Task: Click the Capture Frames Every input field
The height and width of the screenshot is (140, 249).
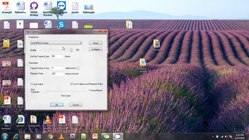Action: 57,68
